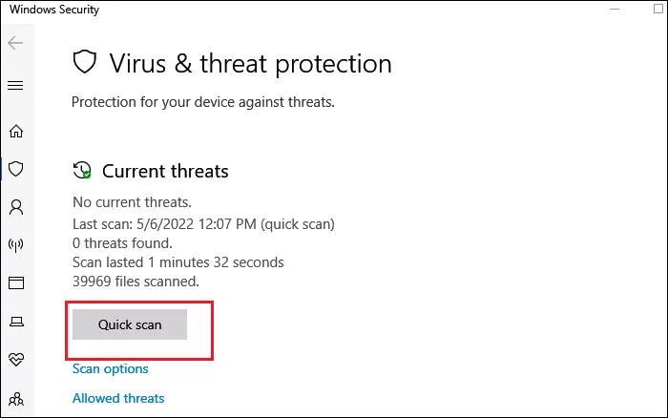Open Family options from the sidebar
This screenshot has height=418, width=668.
[x=16, y=399]
